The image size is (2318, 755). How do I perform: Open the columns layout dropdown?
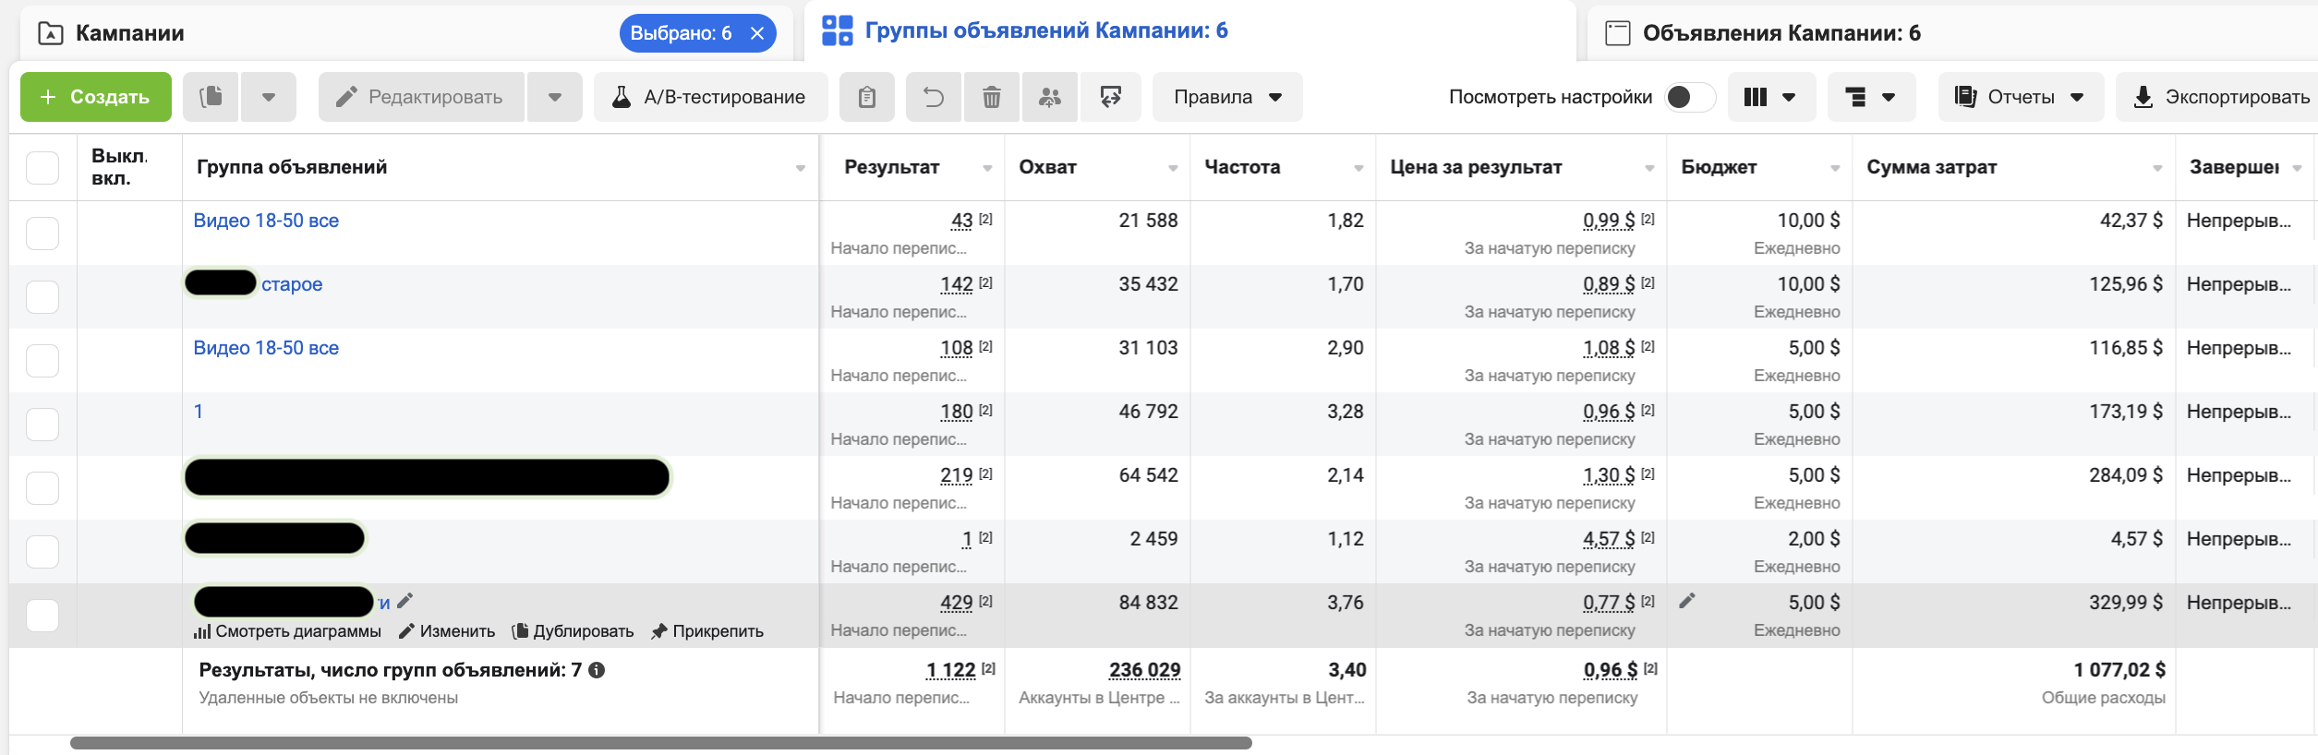pyautogui.click(x=1771, y=97)
